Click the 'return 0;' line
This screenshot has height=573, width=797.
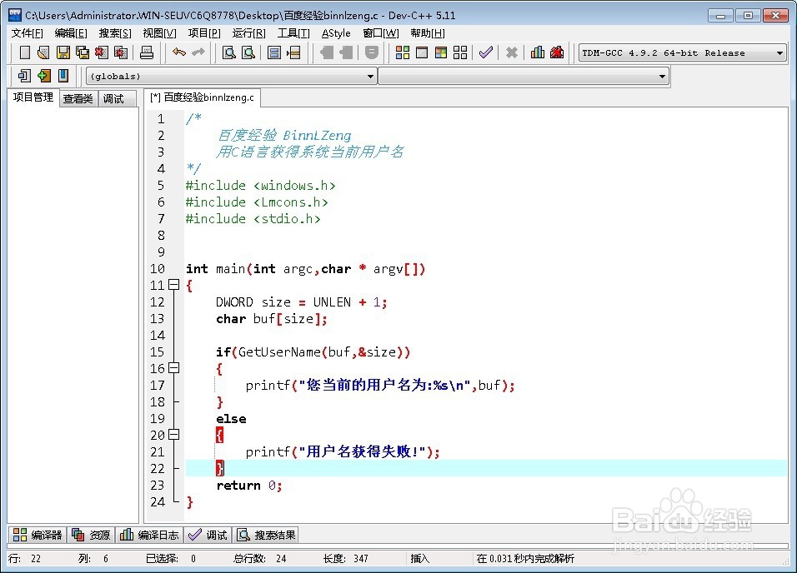249,486
